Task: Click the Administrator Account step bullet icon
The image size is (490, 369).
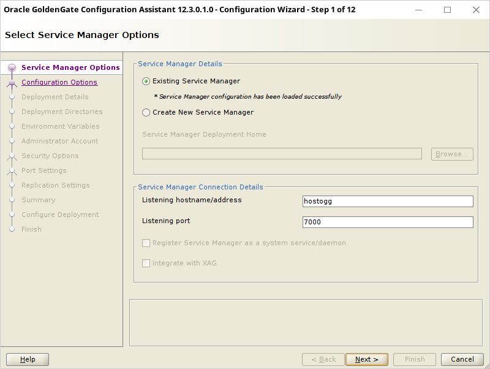Action: pyautogui.click(x=12, y=141)
